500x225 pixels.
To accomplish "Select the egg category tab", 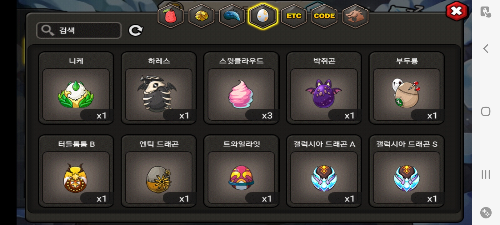I will coord(263,16).
